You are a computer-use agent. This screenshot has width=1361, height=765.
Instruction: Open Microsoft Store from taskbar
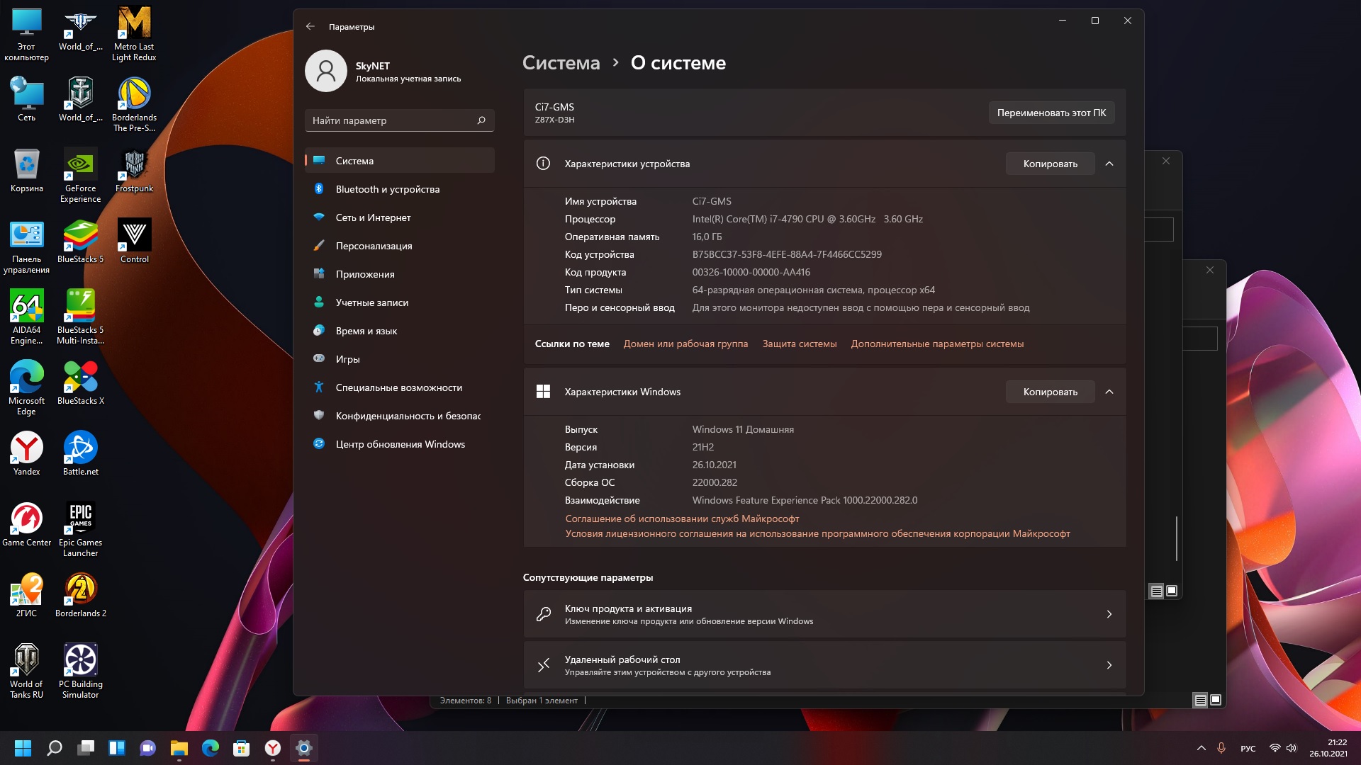242,748
